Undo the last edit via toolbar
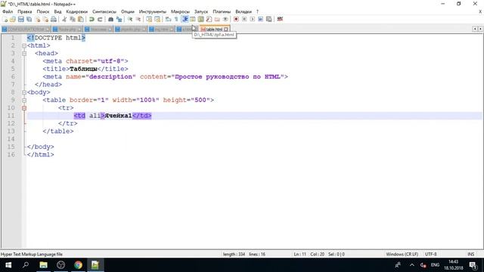The height and width of the screenshot is (272, 484). pyautogui.click(x=92, y=19)
